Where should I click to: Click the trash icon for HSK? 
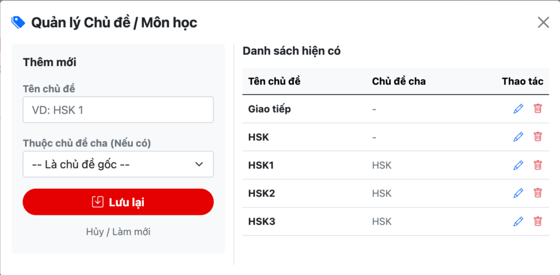click(538, 137)
